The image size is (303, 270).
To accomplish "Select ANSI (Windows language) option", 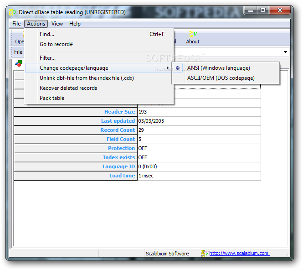I will [x=226, y=68].
